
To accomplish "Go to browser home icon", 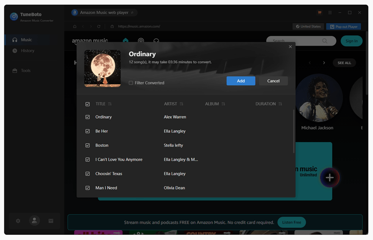I will (x=75, y=27).
